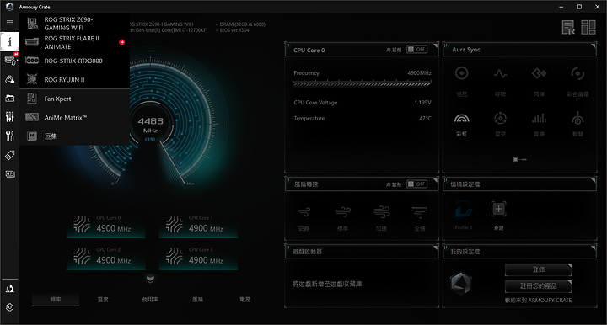The height and width of the screenshot is (325, 607).
Task: Open Fan Xpert from the flyout
Action: coord(74,99)
